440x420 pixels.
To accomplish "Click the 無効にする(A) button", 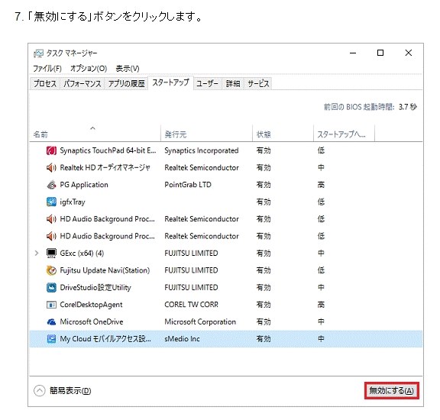I will click(391, 390).
